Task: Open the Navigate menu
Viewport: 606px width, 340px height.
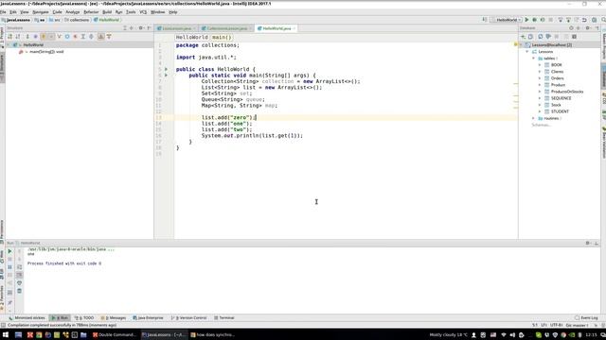Action: [41, 12]
